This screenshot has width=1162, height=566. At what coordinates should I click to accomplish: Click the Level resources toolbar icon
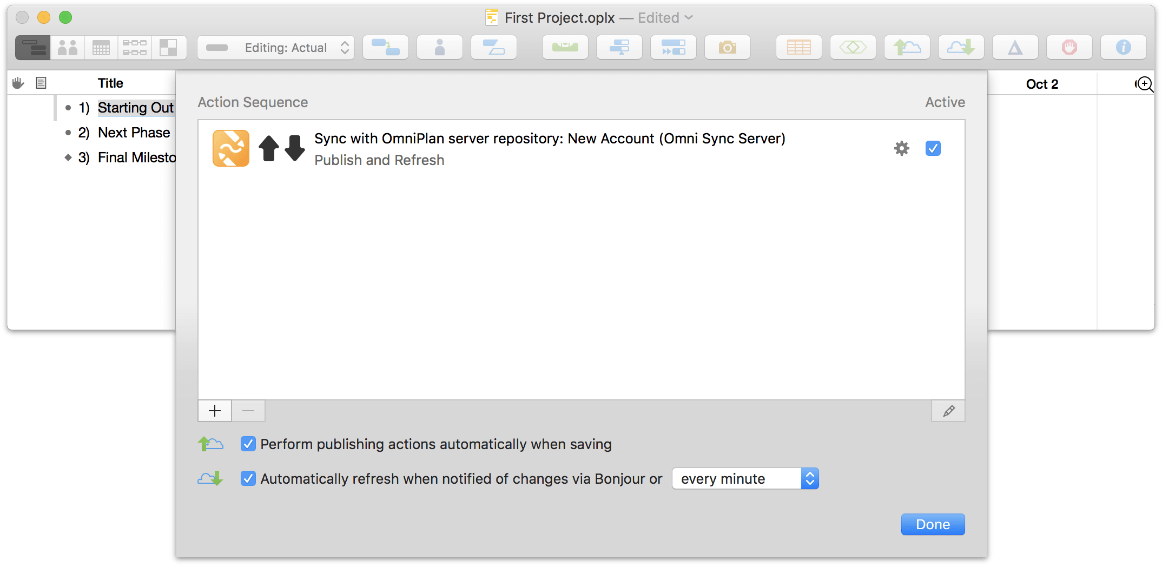pyautogui.click(x=565, y=48)
